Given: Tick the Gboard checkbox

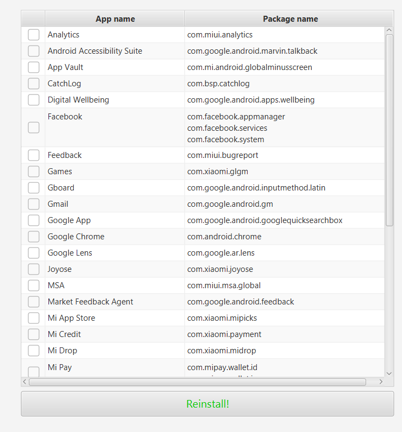Looking at the screenshot, I should pos(34,188).
